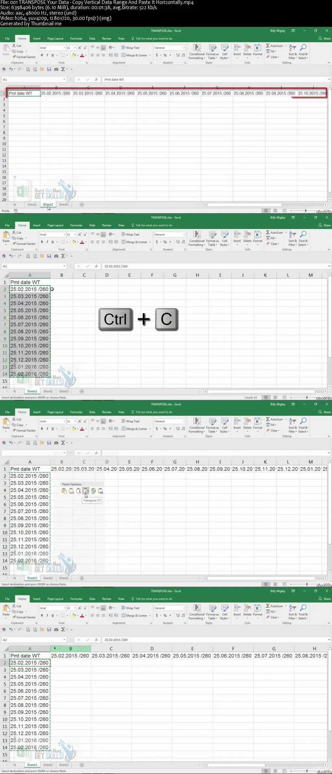Open font size 11 dropdown in the Ctrl+C frame
Image resolution: width=332 pixels, height=774 pixels.
[x=75, y=234]
